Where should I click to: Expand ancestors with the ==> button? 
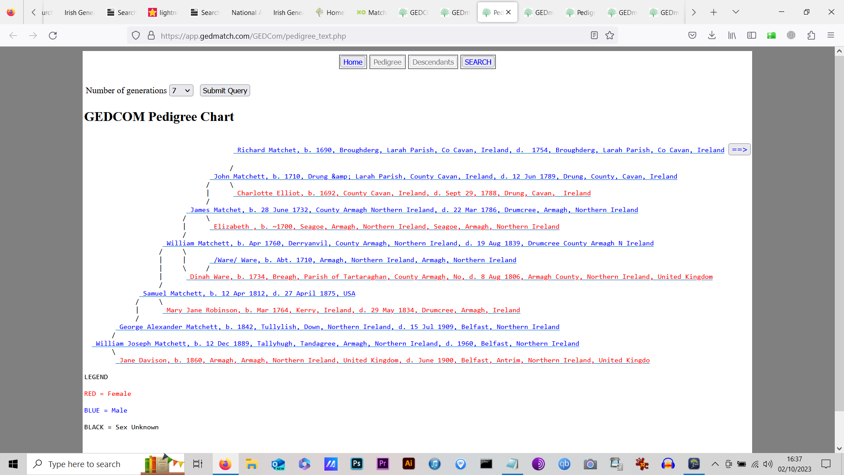tap(739, 150)
